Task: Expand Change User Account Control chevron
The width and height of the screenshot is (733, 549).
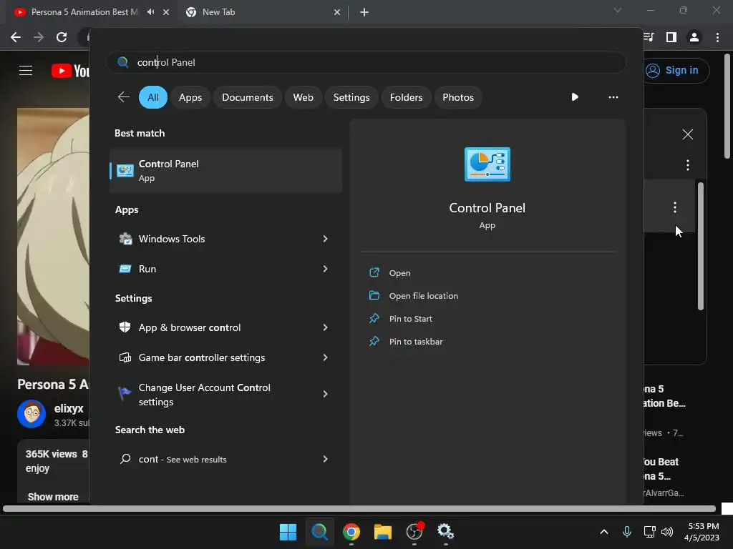Action: 325,394
